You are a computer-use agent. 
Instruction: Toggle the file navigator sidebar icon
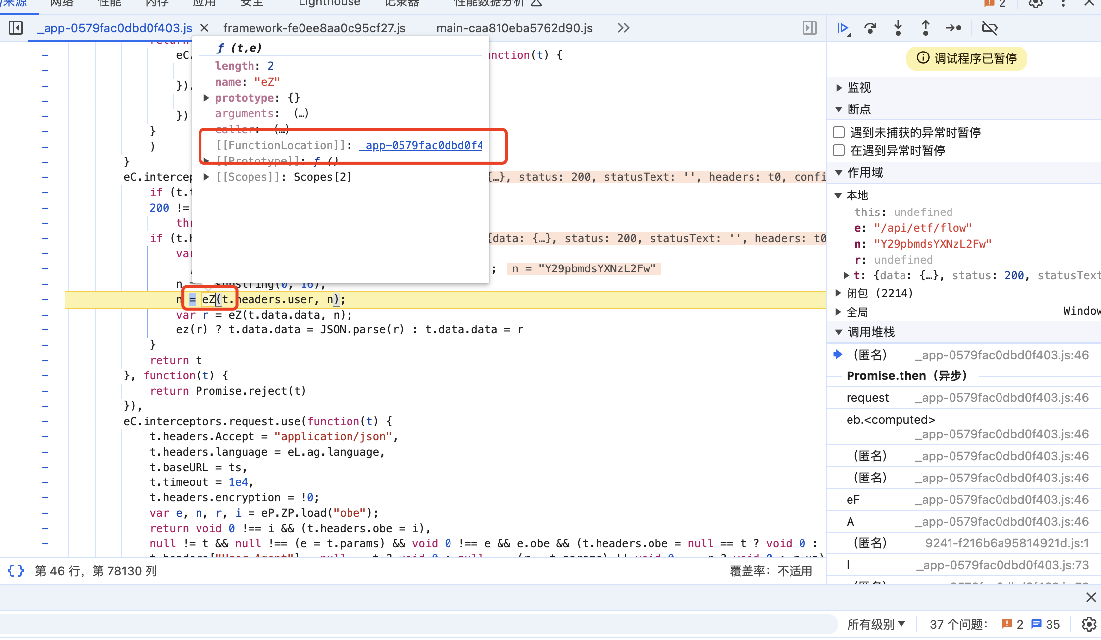point(16,28)
